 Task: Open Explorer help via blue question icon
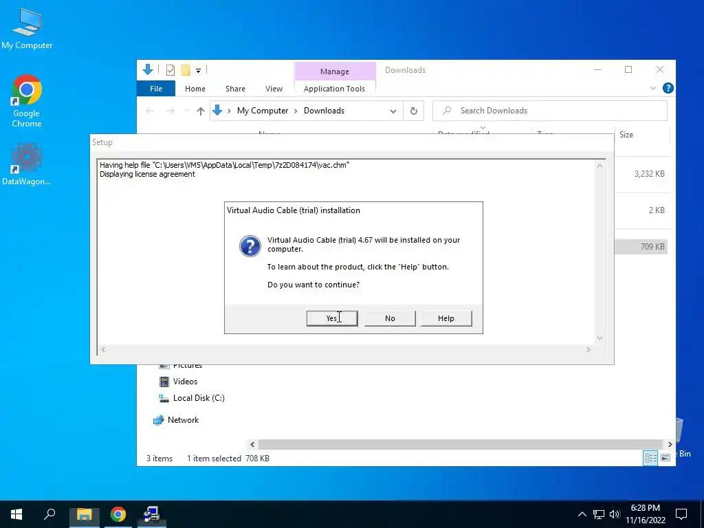pos(668,88)
